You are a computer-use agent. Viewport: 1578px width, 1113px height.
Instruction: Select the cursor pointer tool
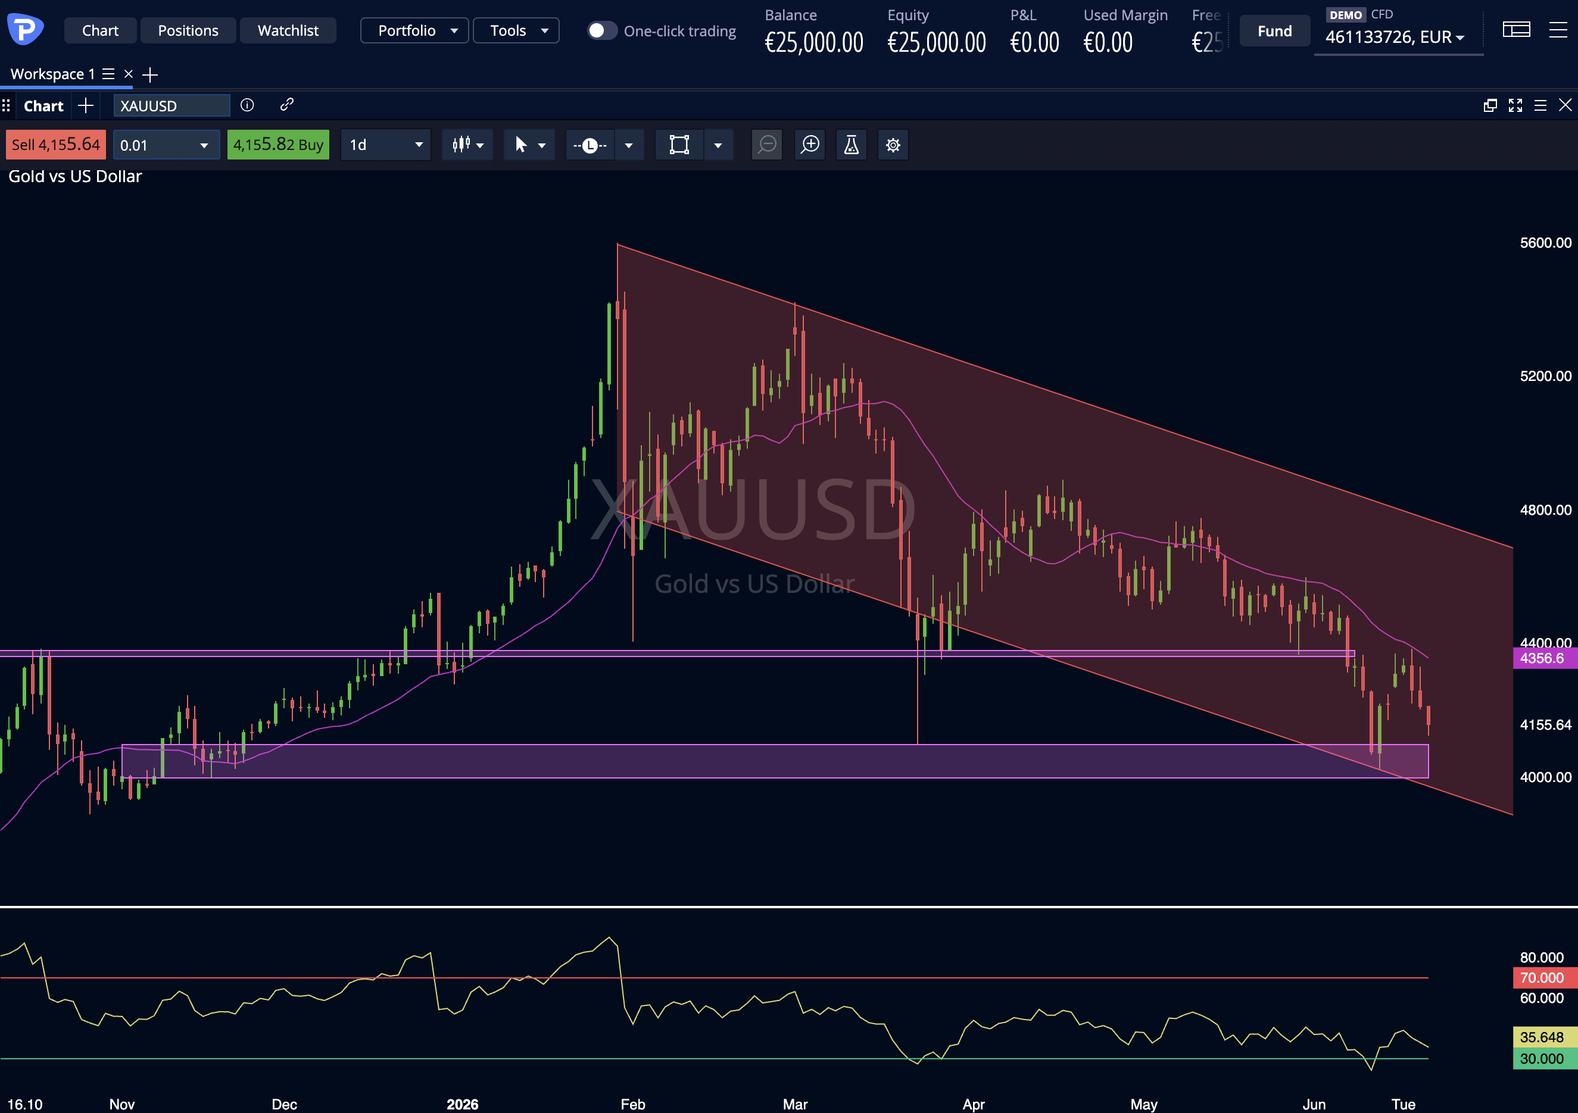(x=521, y=145)
